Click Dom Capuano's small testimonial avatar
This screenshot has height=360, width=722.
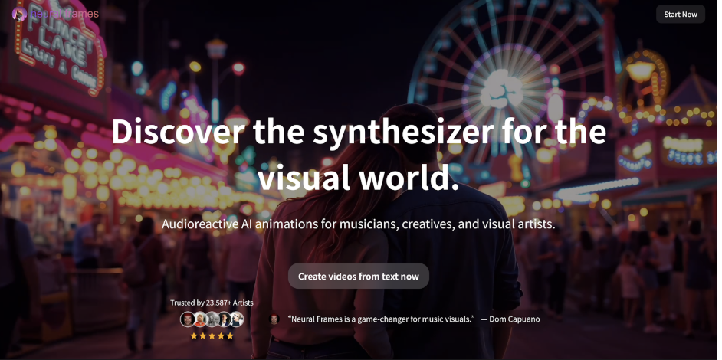(274, 319)
